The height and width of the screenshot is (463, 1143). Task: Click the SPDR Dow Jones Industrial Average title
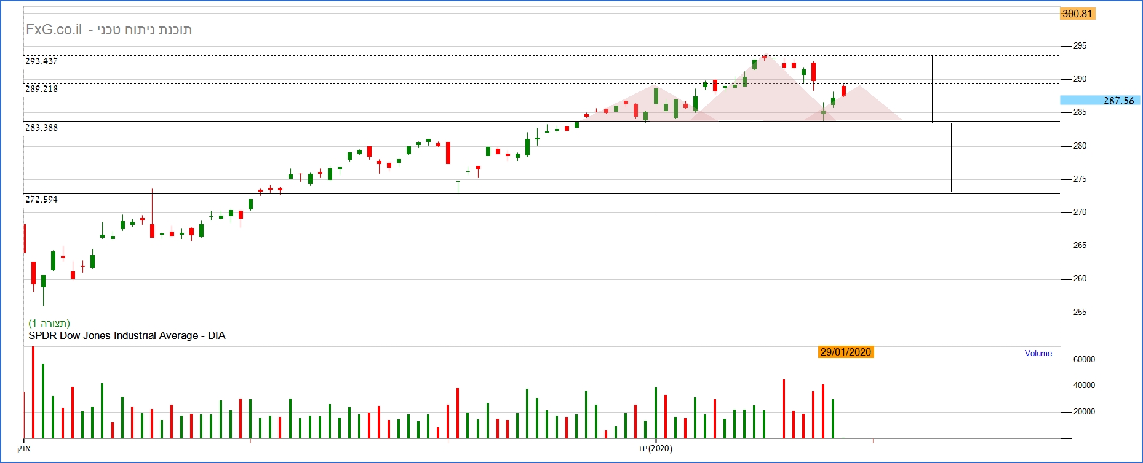[127, 335]
